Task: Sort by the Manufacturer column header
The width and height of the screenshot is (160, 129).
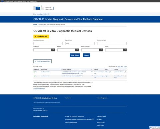Action: click(44, 69)
